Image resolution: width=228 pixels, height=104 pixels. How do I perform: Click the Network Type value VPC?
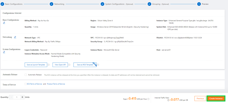point(39,38)
